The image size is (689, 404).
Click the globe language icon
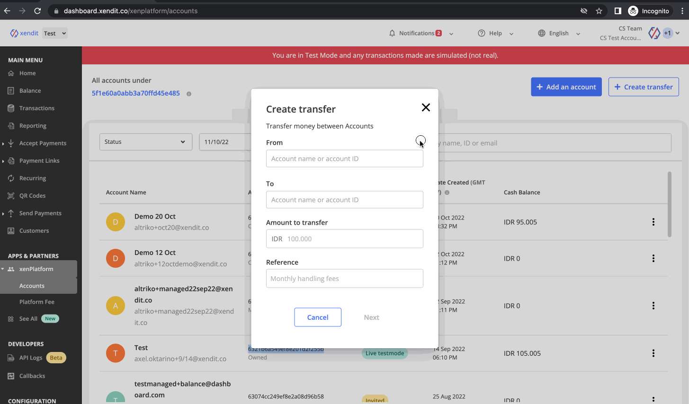click(542, 33)
